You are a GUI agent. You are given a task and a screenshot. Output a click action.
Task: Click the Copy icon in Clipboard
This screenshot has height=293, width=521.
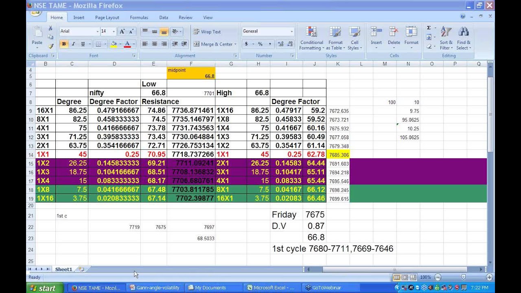[x=50, y=37]
